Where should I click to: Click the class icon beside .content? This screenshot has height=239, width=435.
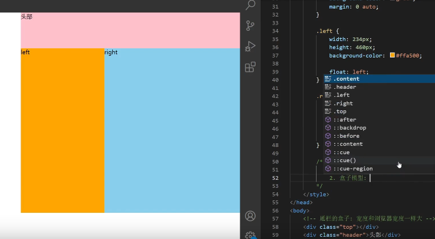tap(328, 79)
